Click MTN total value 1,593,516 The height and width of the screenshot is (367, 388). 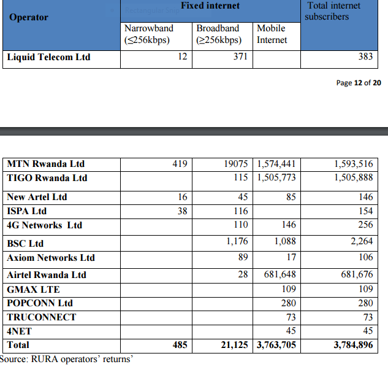pos(354,164)
